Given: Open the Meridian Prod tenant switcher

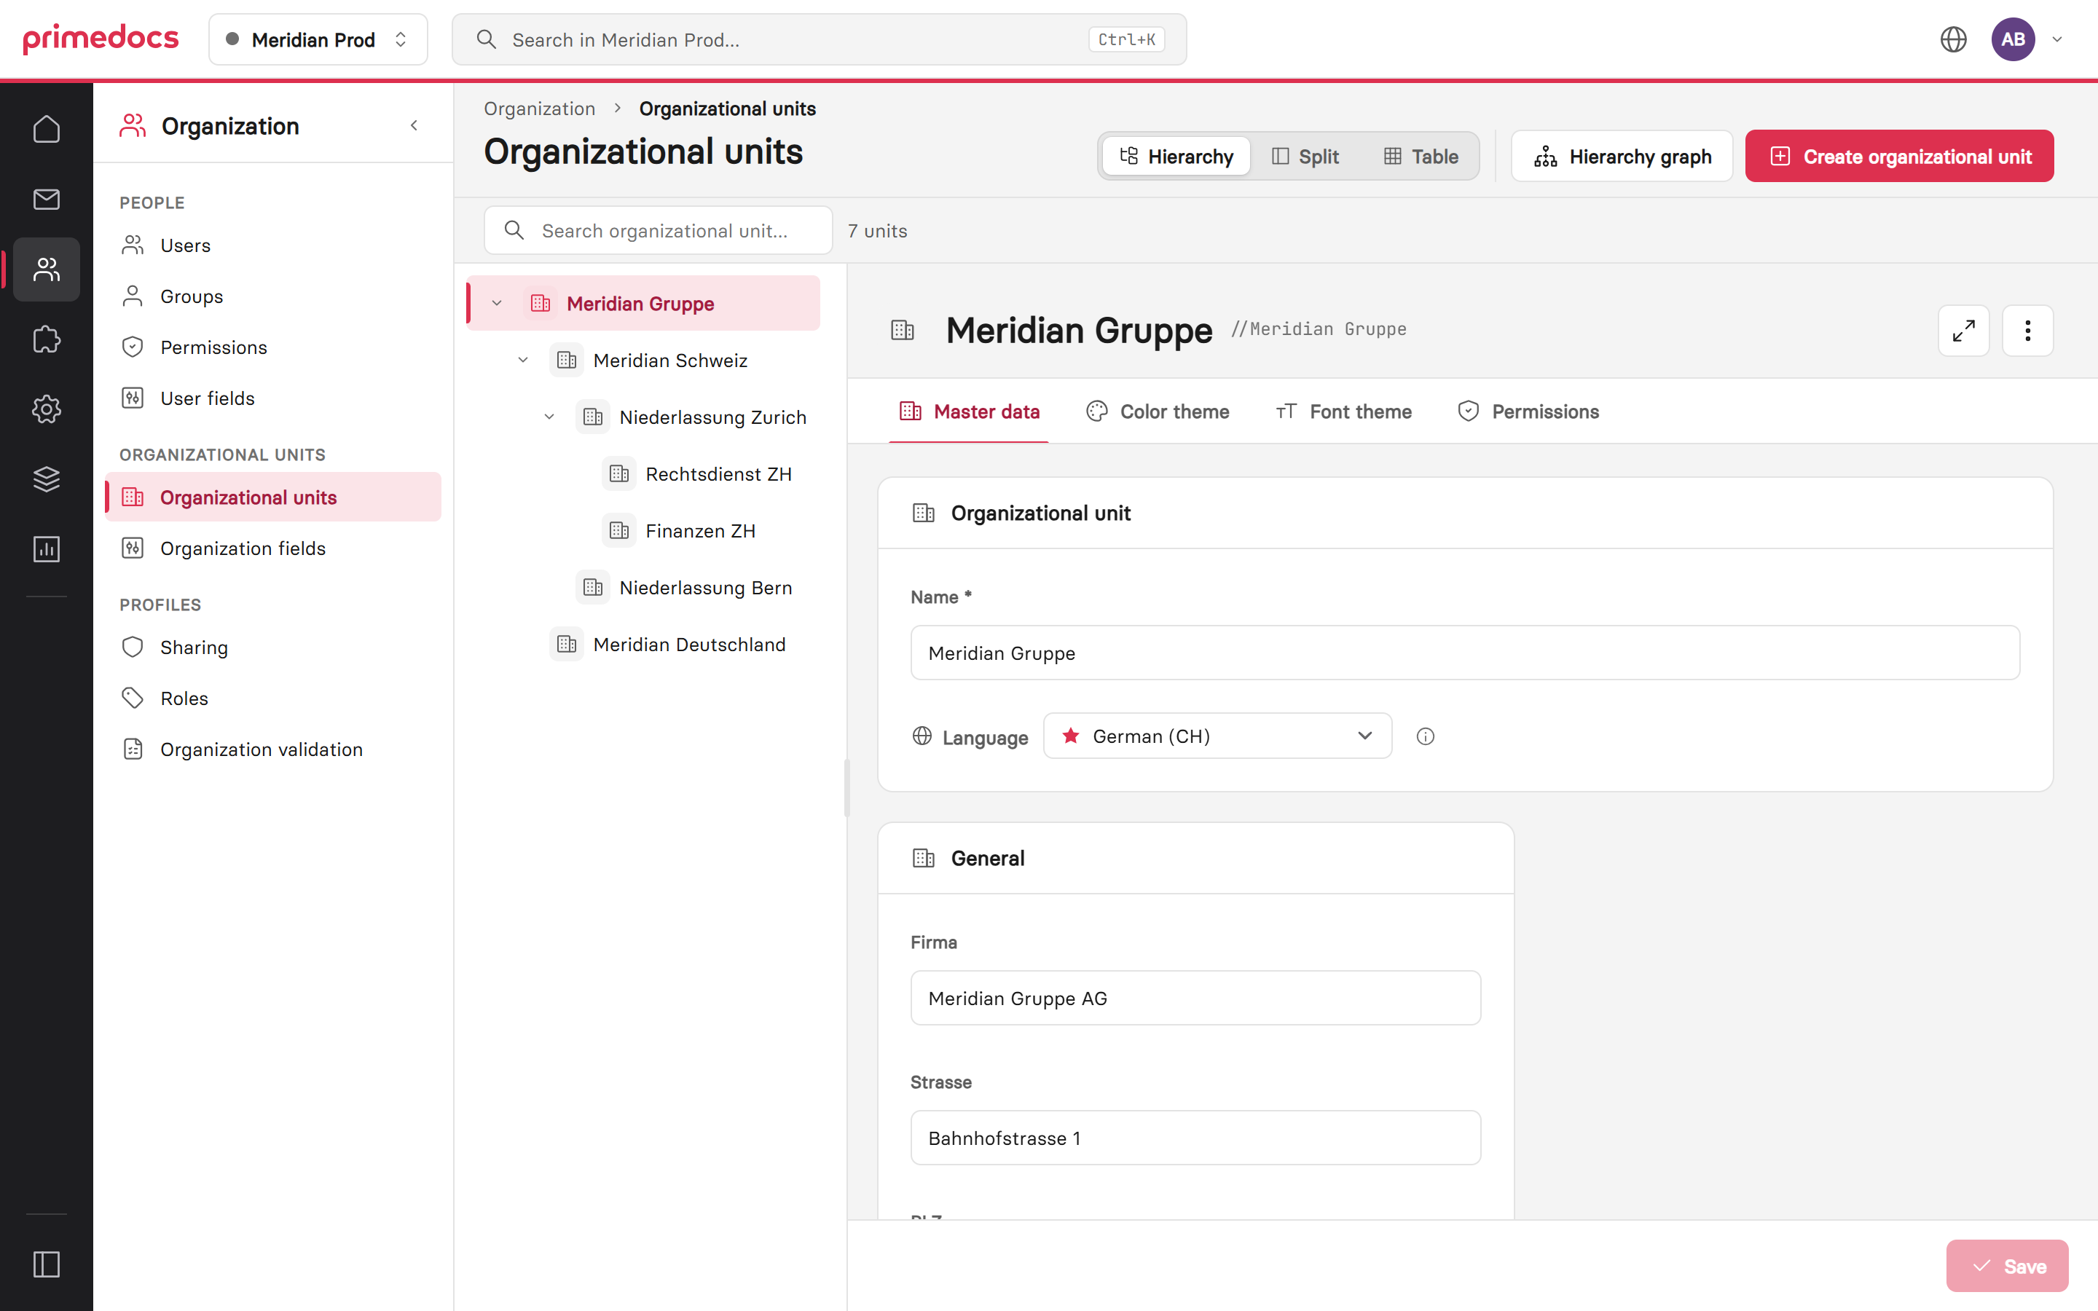Looking at the screenshot, I should (318, 39).
